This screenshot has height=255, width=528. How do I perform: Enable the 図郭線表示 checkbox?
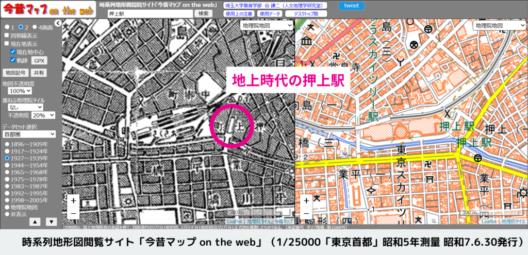(x=7, y=36)
